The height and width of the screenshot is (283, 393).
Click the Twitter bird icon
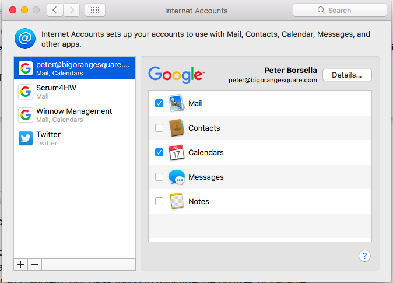[x=26, y=138]
